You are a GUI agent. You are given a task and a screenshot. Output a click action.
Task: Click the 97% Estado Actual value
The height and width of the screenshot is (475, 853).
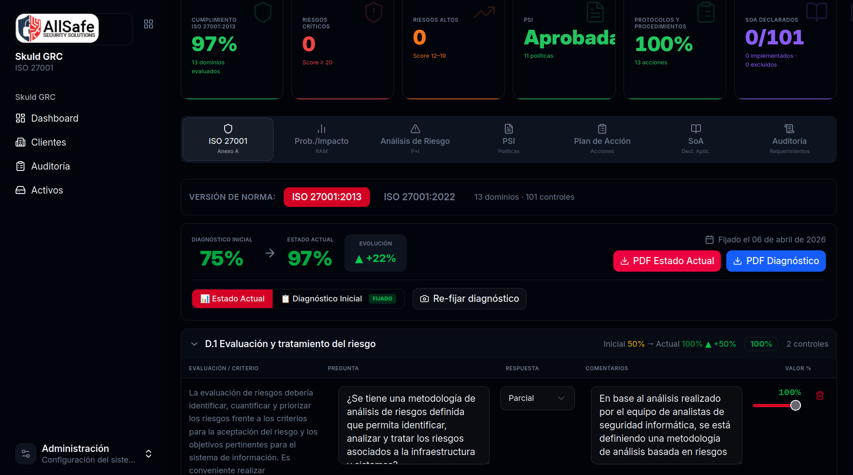[310, 258]
